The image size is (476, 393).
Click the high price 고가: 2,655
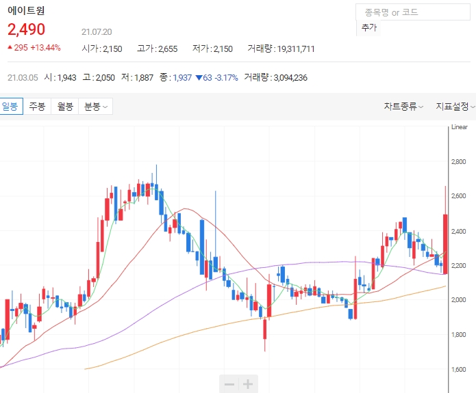tap(158, 49)
